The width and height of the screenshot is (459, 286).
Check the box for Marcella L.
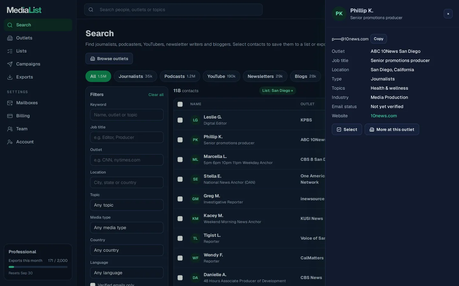click(x=180, y=160)
